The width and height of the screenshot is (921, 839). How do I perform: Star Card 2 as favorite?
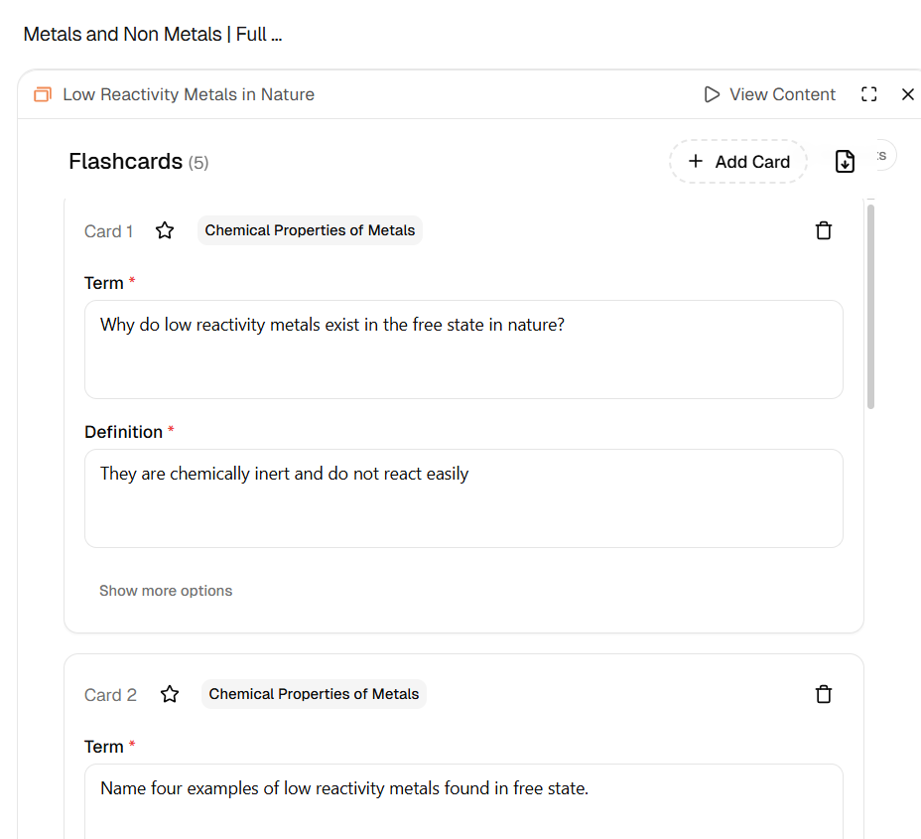click(x=170, y=694)
